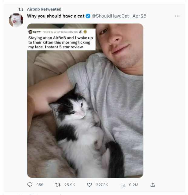Like the tweet with the heart icon
Viewport: 188px width, 195px height.
pyautogui.click(x=89, y=185)
